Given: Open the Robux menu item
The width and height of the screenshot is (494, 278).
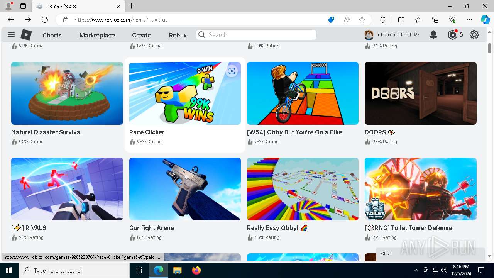Looking at the screenshot, I should tap(178, 35).
